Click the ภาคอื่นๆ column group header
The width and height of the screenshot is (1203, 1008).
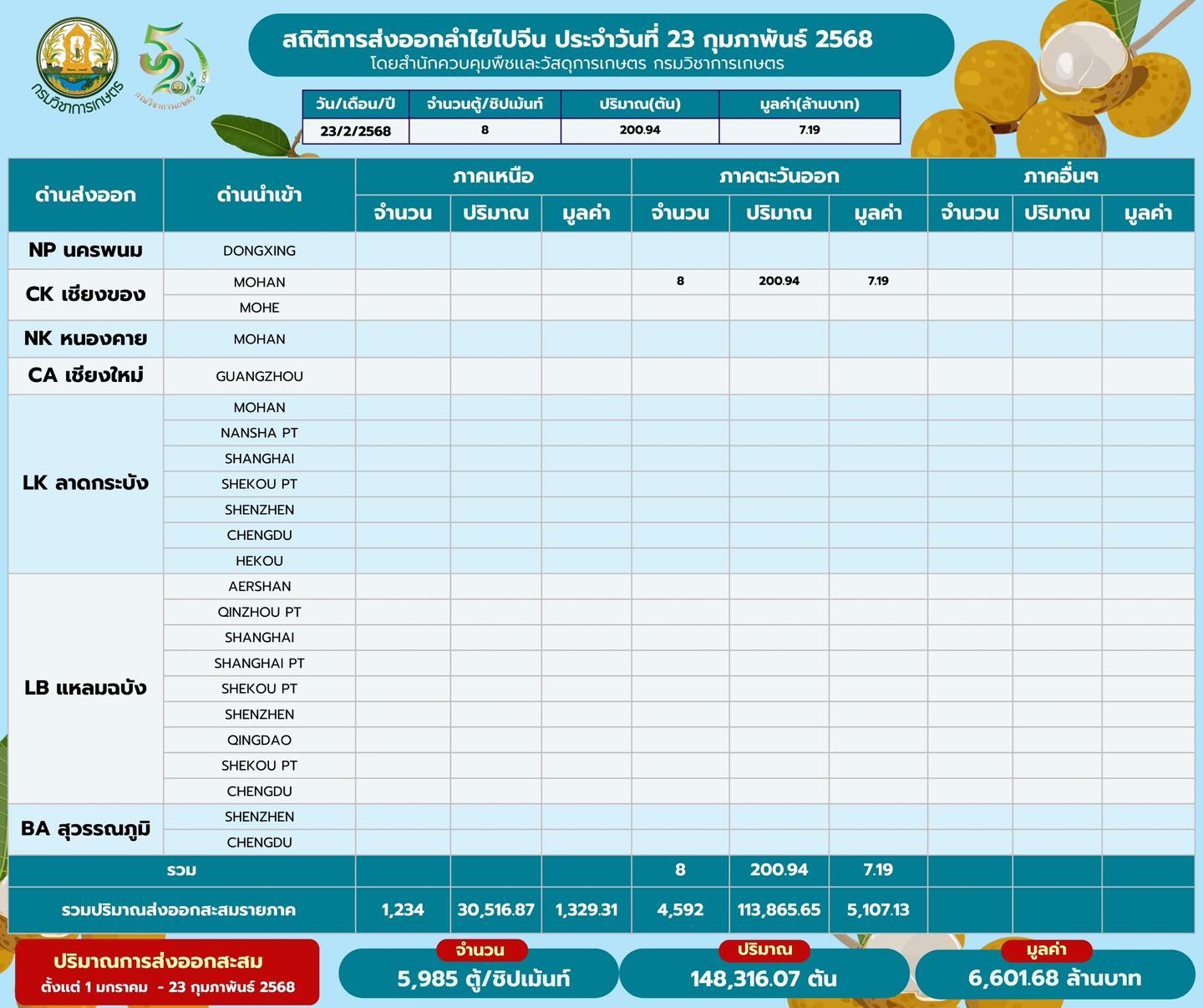pyautogui.click(x=1061, y=176)
